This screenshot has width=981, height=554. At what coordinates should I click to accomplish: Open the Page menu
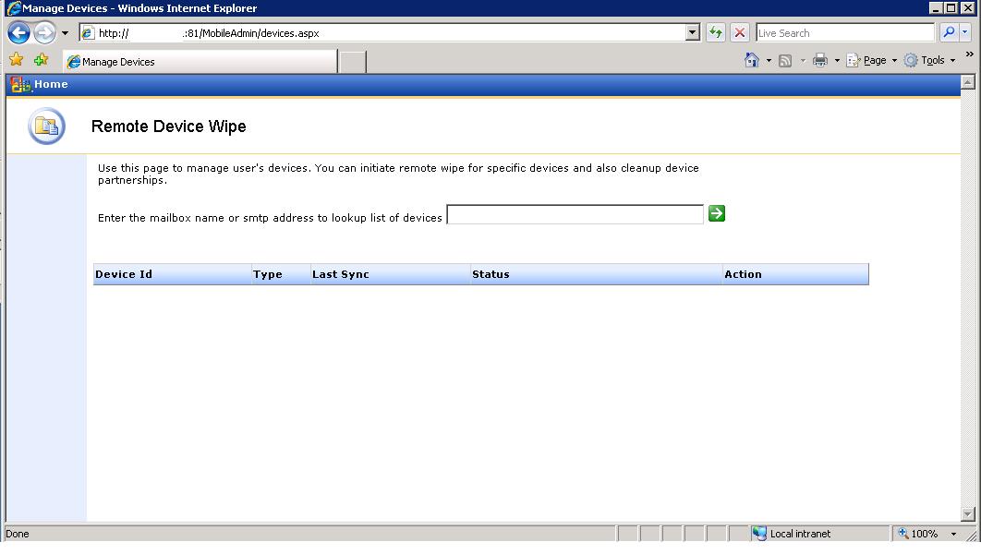coord(871,61)
